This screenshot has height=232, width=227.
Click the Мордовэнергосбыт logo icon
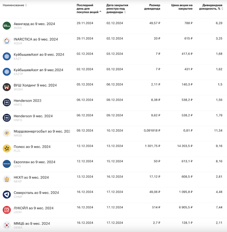[7, 133]
